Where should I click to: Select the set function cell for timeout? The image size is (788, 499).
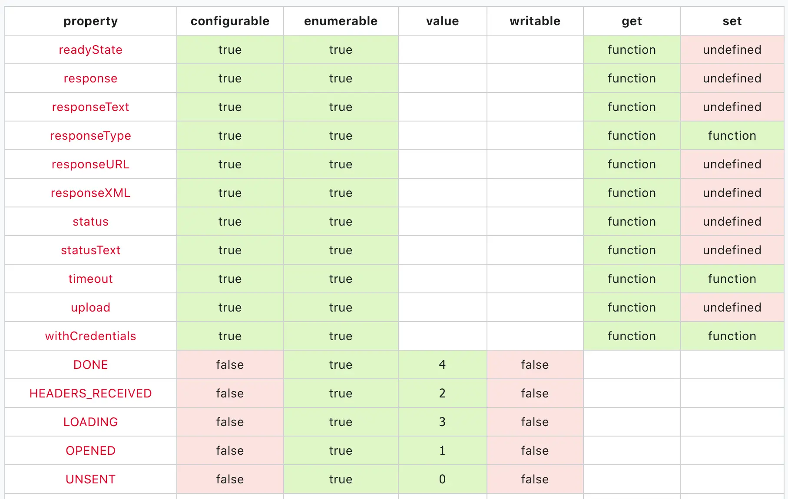pos(732,279)
